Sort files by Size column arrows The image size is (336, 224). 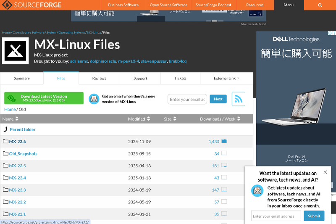pyautogui.click(x=175, y=119)
